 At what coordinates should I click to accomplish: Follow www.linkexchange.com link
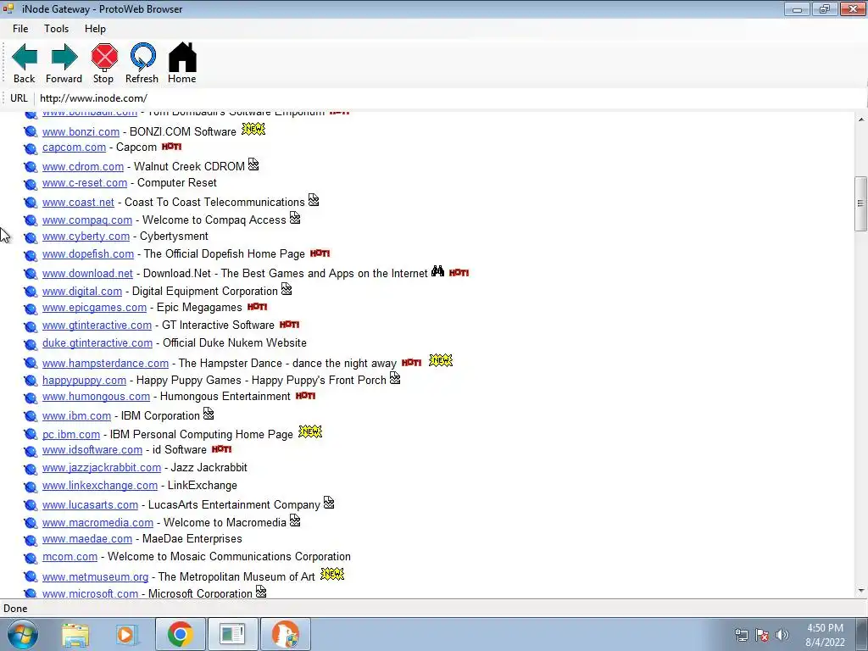click(100, 486)
